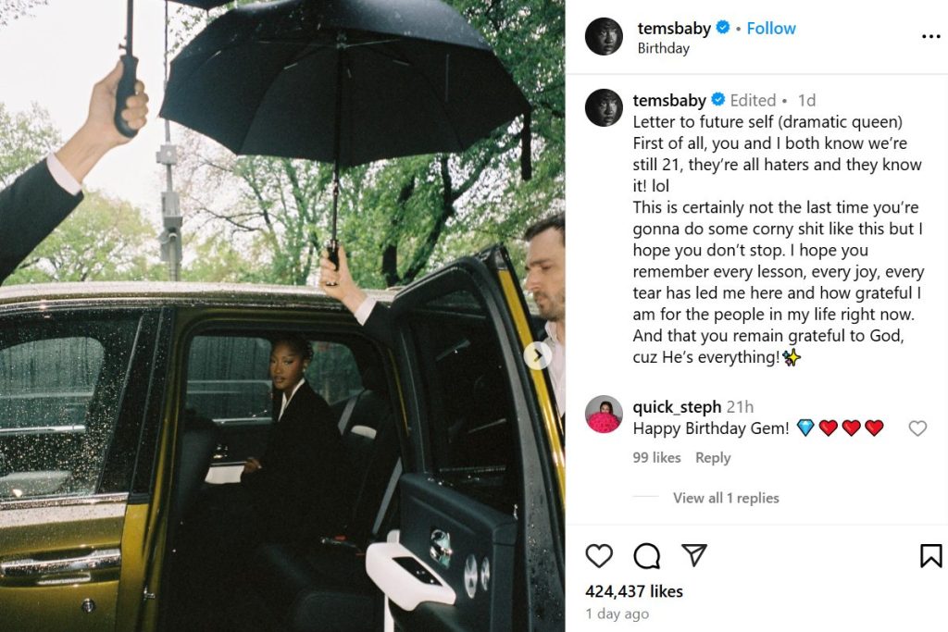The height and width of the screenshot is (632, 948).
Task: View the 99 likes on comment
Action: coord(656,458)
